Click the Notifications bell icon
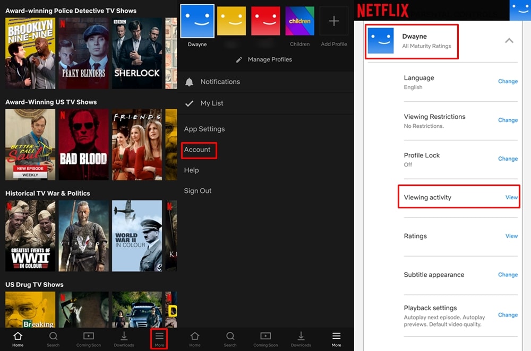Viewport: 531px width, 351px height. tap(190, 82)
